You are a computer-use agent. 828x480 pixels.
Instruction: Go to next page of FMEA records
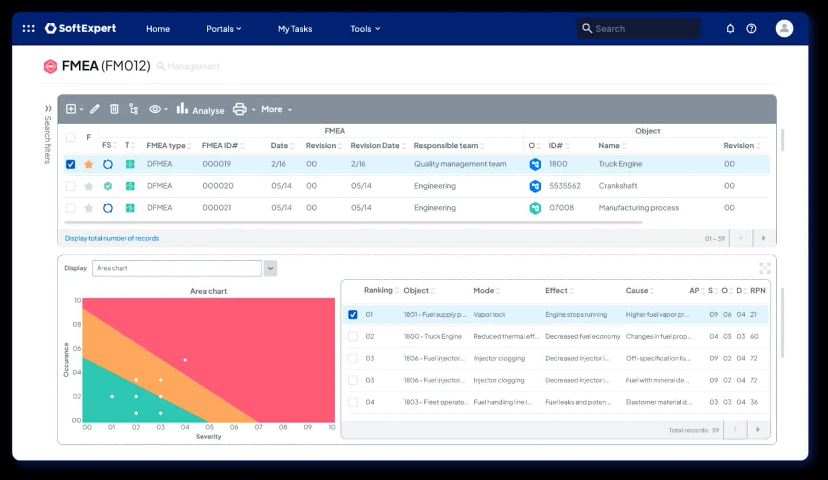tap(764, 238)
